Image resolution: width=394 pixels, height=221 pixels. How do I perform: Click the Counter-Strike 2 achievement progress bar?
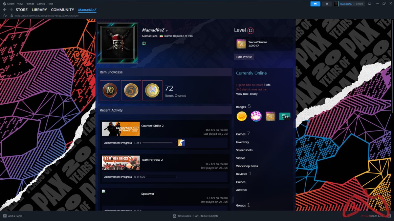tap(158, 143)
